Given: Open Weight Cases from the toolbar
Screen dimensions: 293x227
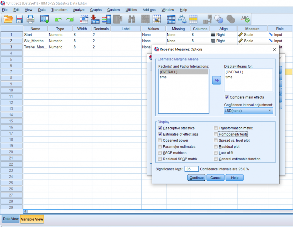Looking at the screenshot, I should [183, 19].
